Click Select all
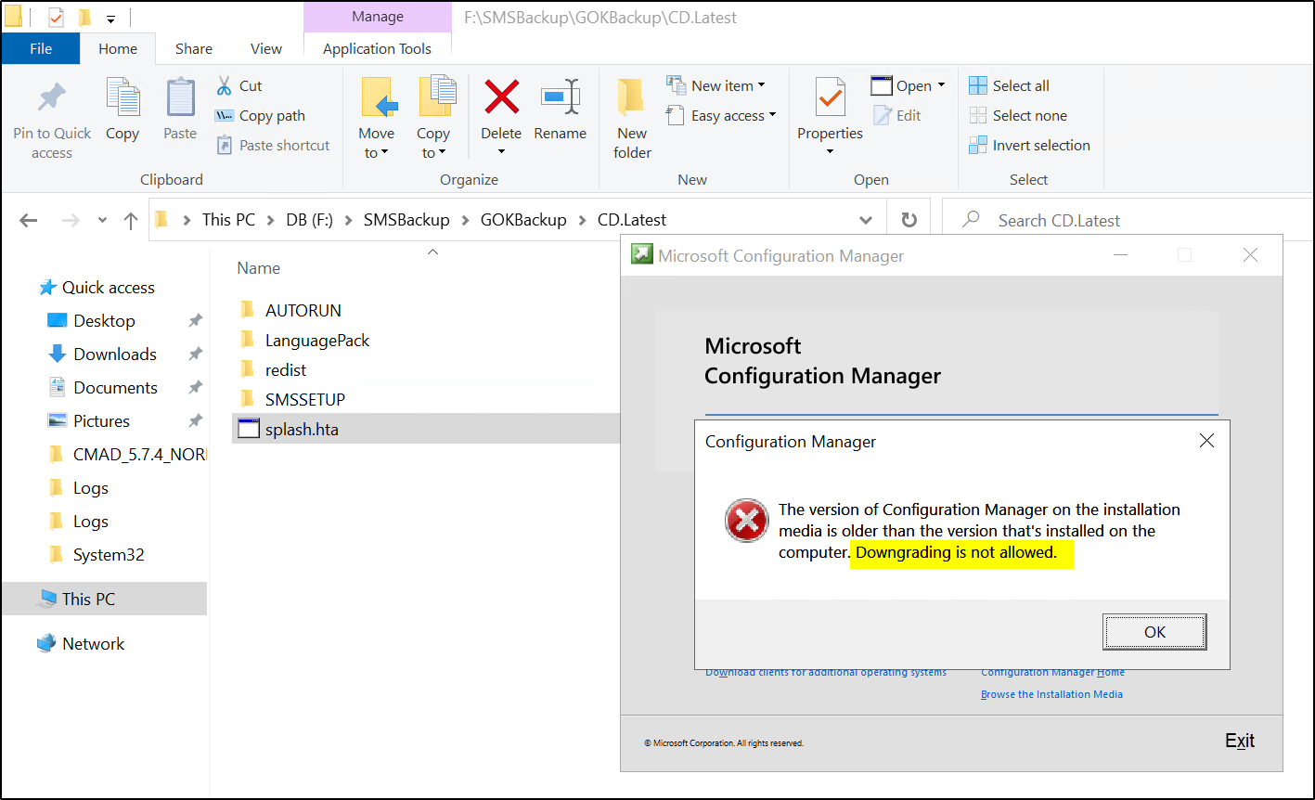 (x=1009, y=85)
